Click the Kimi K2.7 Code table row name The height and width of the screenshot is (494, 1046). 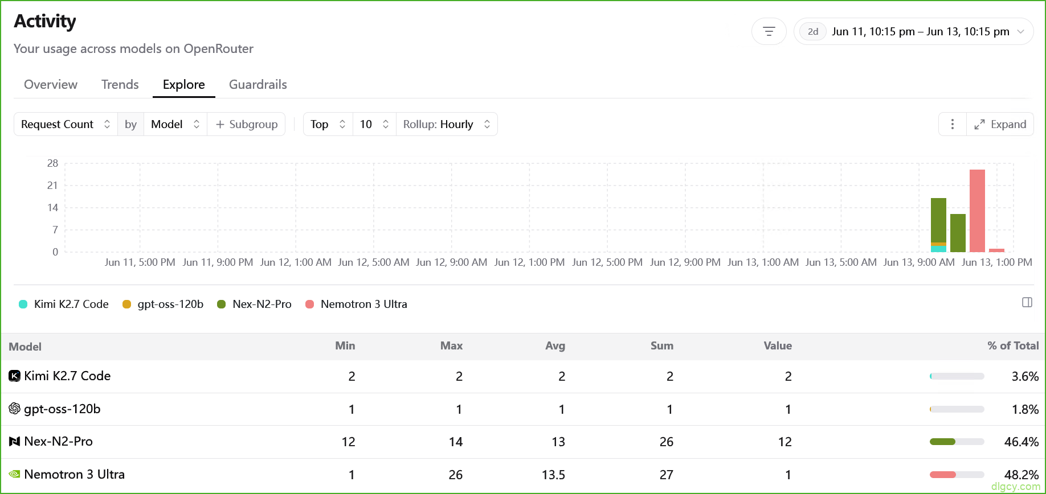tap(67, 376)
